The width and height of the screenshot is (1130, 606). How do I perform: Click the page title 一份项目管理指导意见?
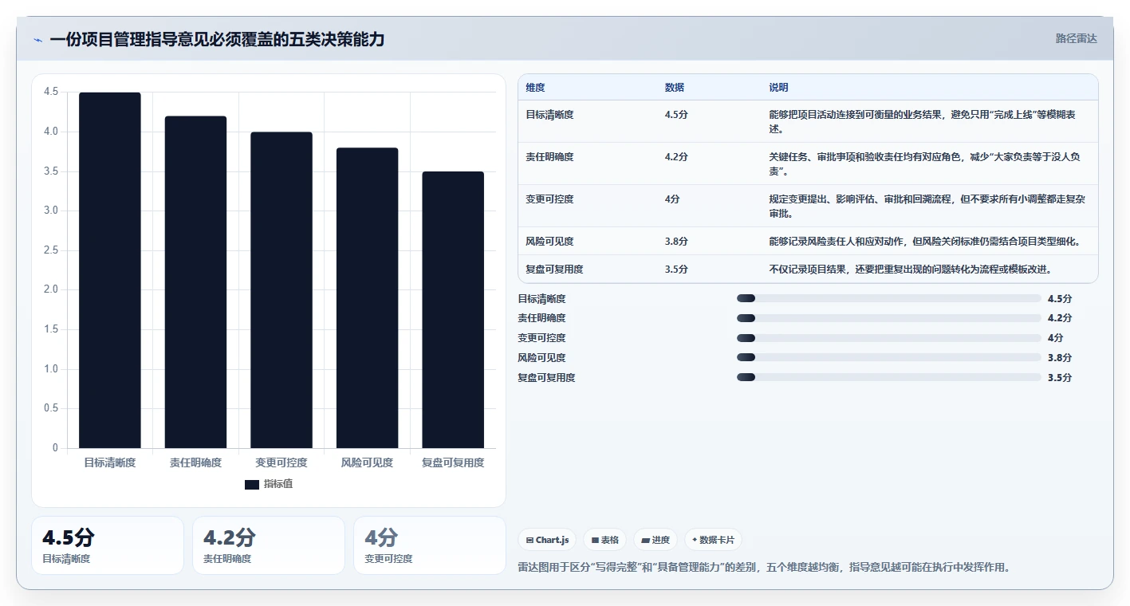pos(217,39)
